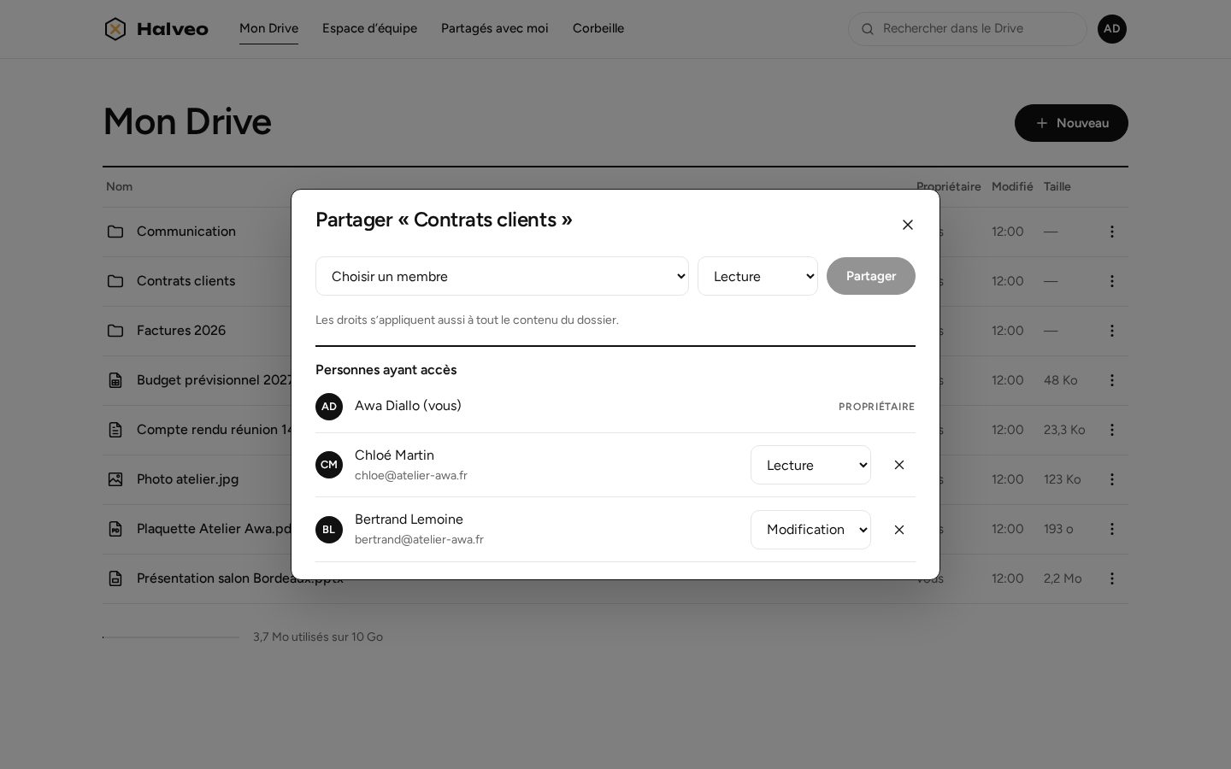The width and height of the screenshot is (1231, 769).
Task: Click the '48 Ko' size value
Action: pyautogui.click(x=1060, y=380)
